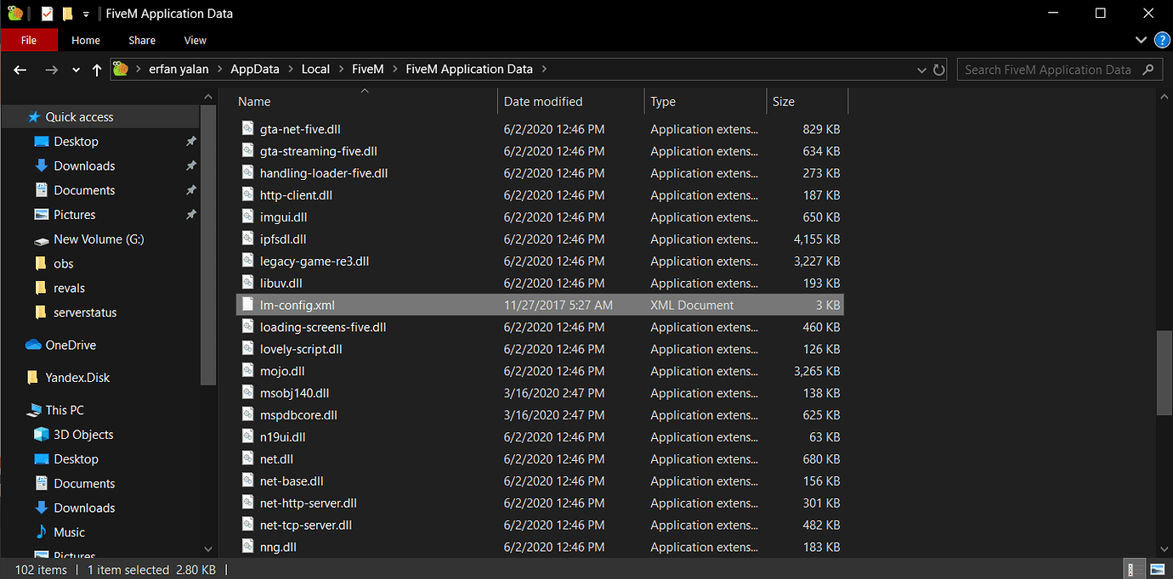Open the File menu
This screenshot has width=1173, height=579.
pyautogui.click(x=29, y=40)
